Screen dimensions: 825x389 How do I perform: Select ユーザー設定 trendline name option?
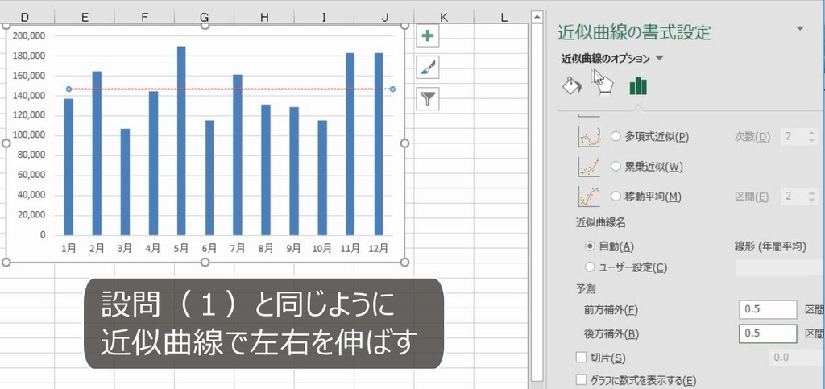(x=591, y=267)
